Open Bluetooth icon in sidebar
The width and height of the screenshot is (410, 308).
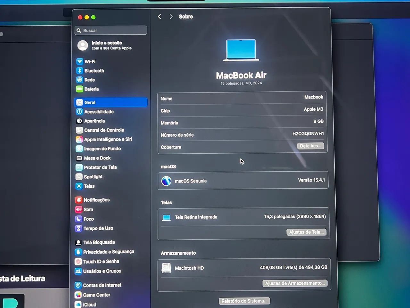(79, 71)
